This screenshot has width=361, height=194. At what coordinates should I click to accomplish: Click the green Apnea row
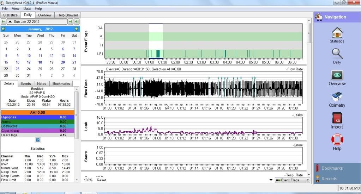coord(37,122)
